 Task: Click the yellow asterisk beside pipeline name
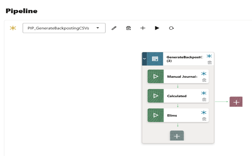pos(13,28)
